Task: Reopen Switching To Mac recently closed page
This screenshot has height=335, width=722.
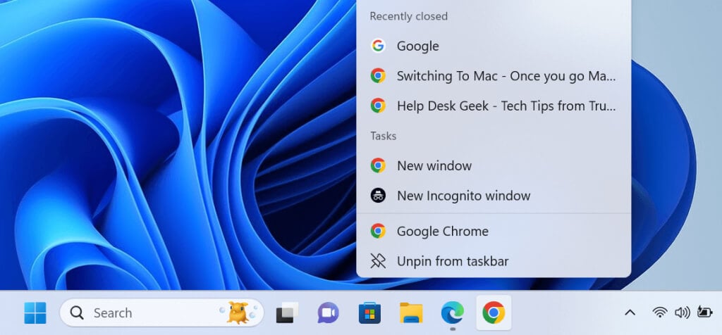Action: (494, 76)
